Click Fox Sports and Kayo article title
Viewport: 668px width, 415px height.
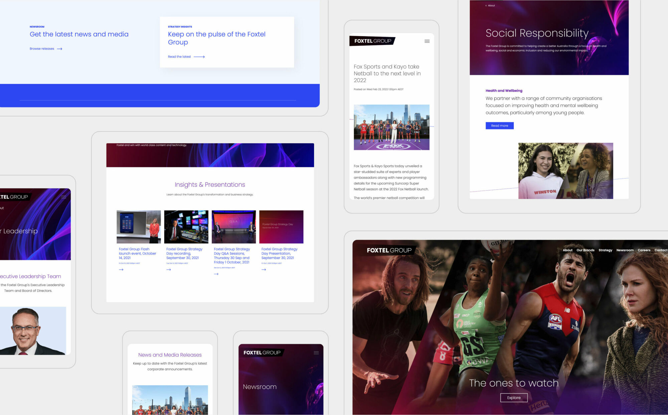tap(387, 73)
